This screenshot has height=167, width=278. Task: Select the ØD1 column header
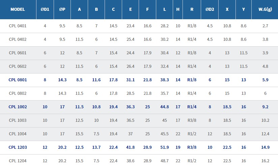coord(45,9)
